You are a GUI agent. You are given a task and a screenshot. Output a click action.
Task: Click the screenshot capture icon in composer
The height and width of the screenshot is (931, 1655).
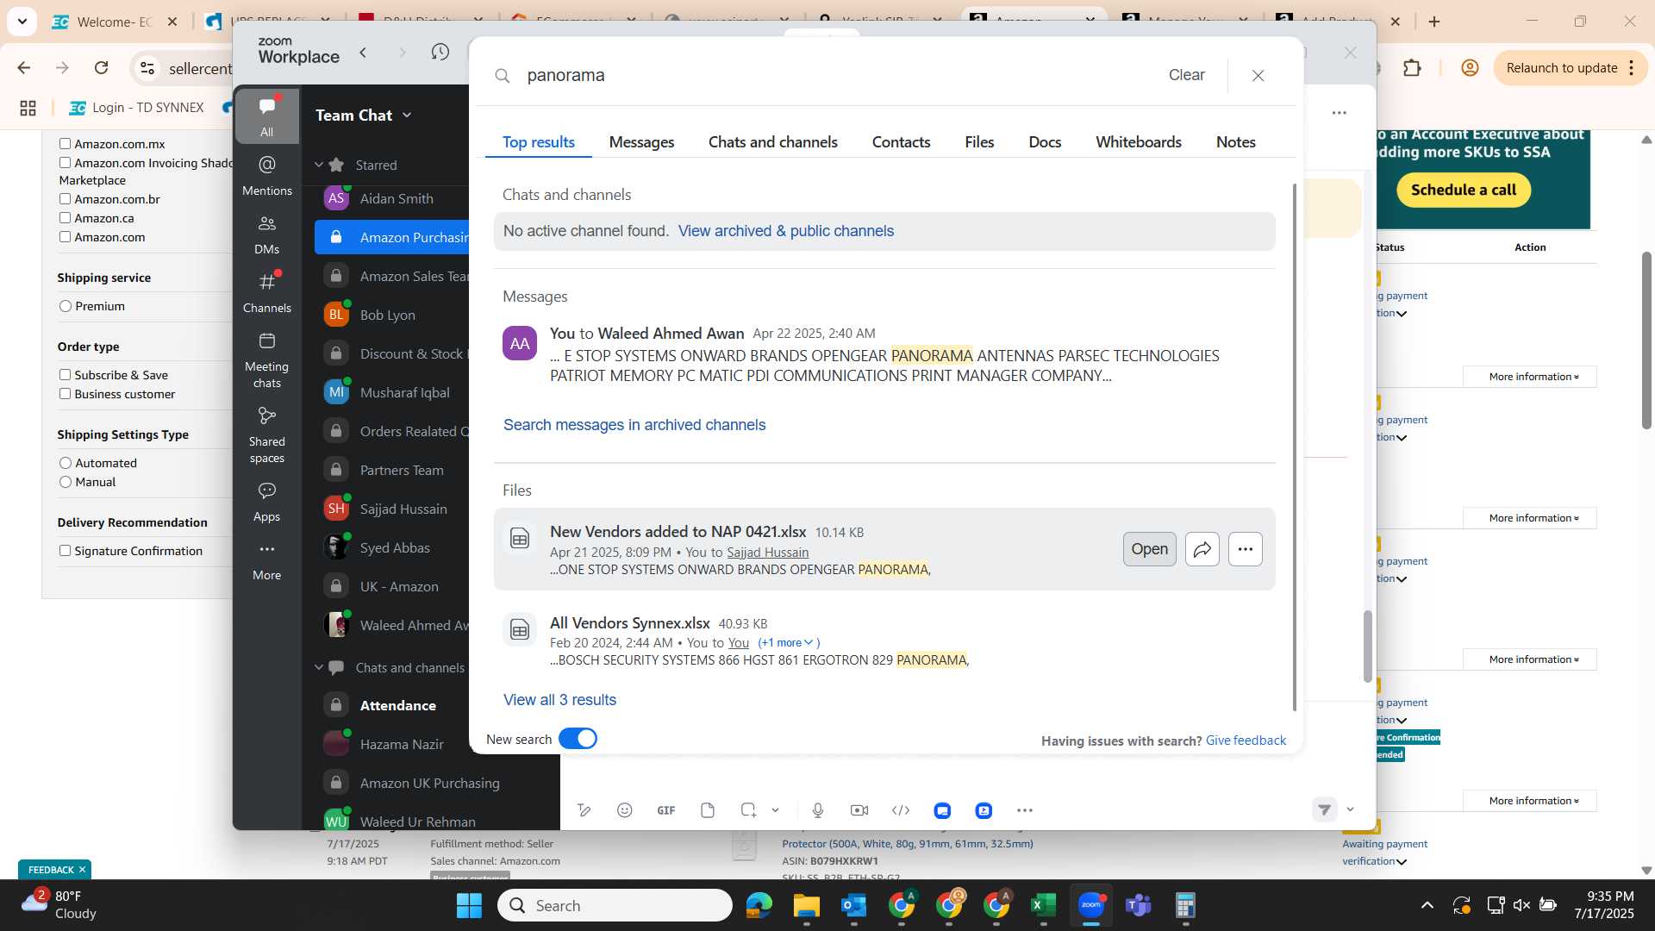748,810
